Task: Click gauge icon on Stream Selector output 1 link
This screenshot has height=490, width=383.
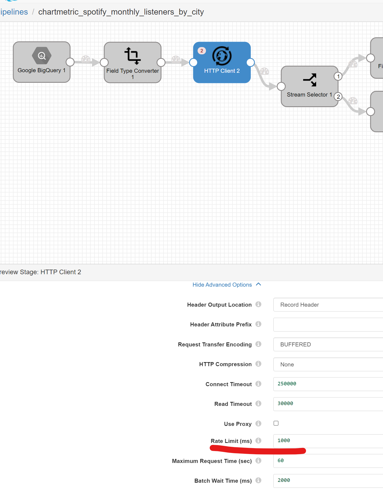Action: click(x=353, y=64)
